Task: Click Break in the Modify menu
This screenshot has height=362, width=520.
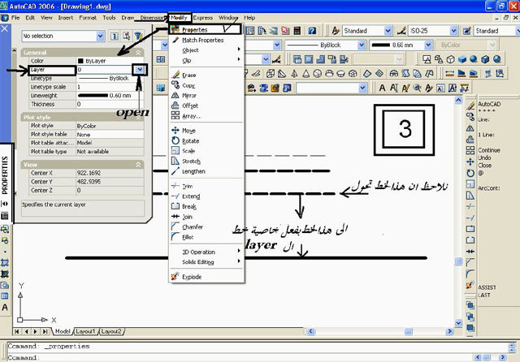Action: click(189, 207)
